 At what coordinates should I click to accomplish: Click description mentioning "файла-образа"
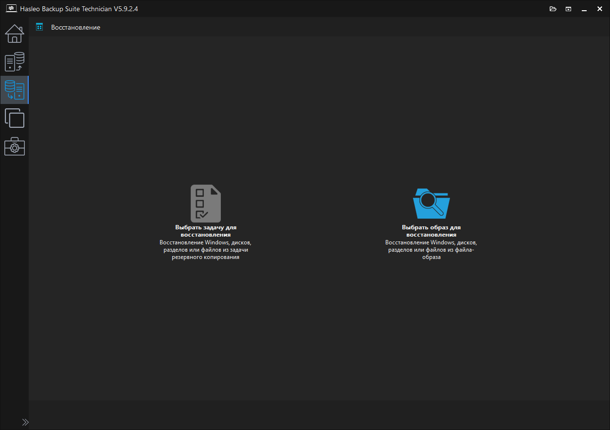click(x=431, y=250)
